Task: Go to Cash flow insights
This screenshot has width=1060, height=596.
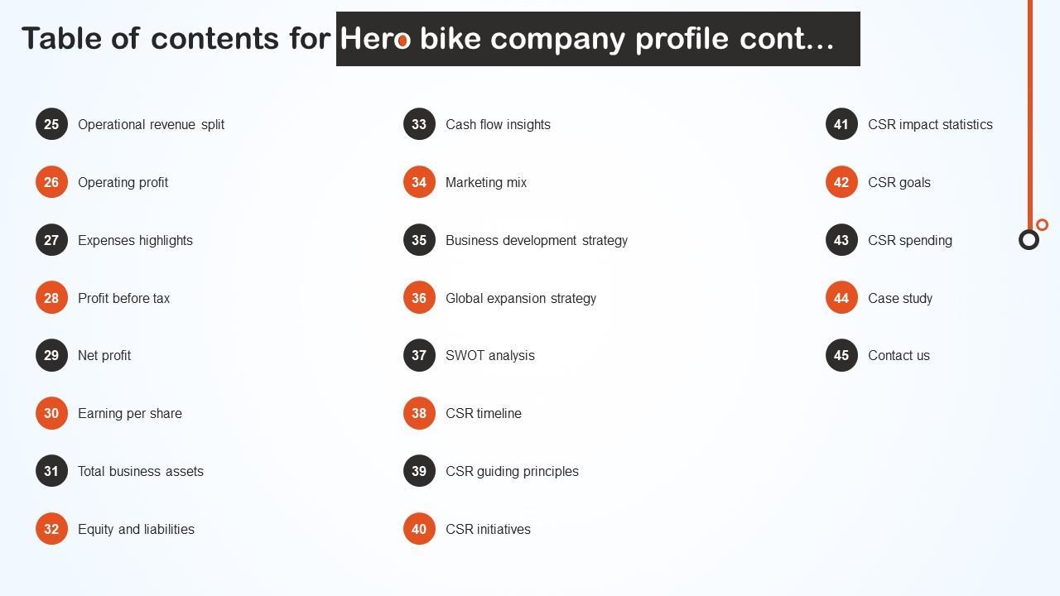Action: pyautogui.click(x=498, y=124)
